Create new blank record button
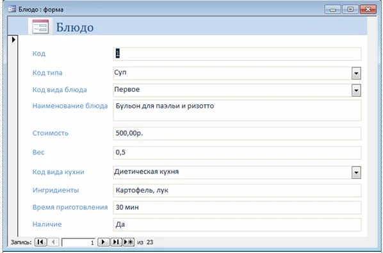 (129, 242)
